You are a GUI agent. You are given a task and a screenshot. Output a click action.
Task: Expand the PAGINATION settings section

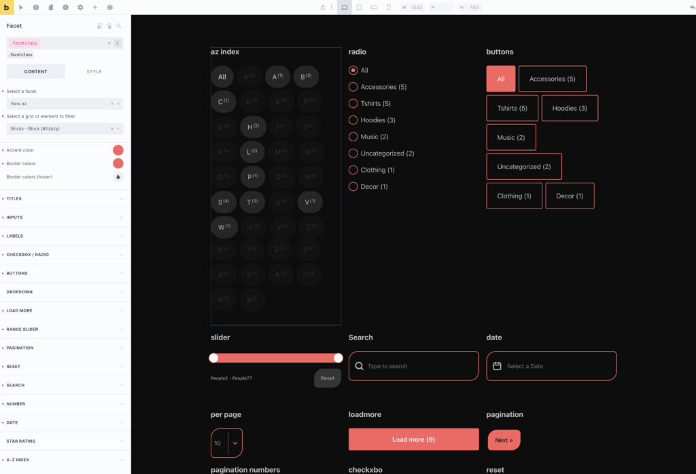65,348
